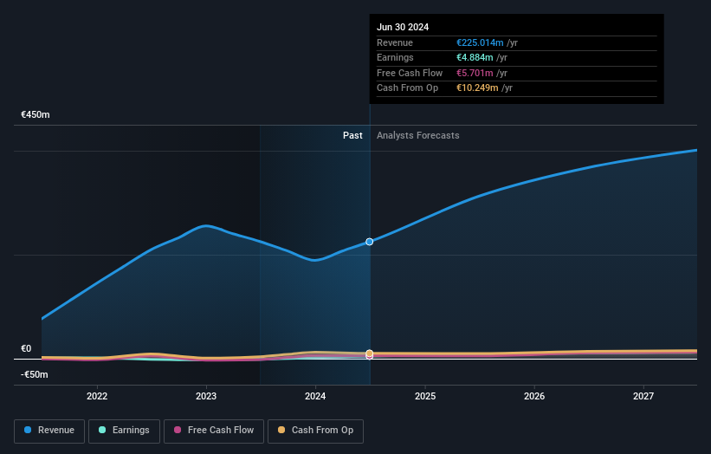Toggle the Cash From Op legend button
This screenshot has height=454, width=711.
point(315,431)
